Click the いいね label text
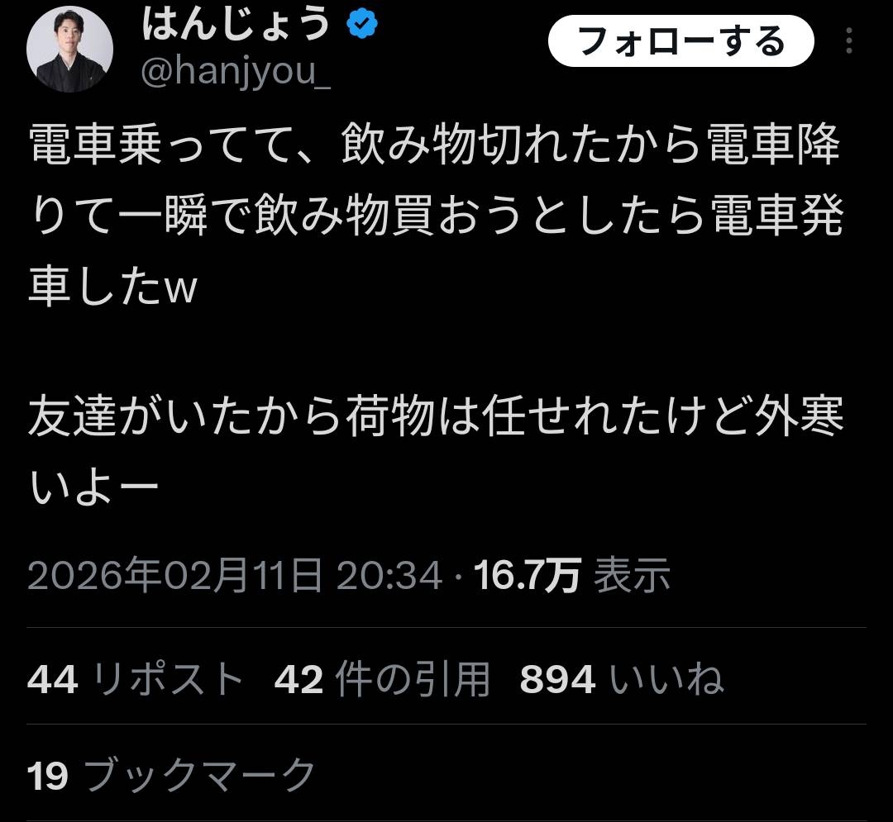This screenshot has height=822, width=893. pyautogui.click(x=667, y=678)
